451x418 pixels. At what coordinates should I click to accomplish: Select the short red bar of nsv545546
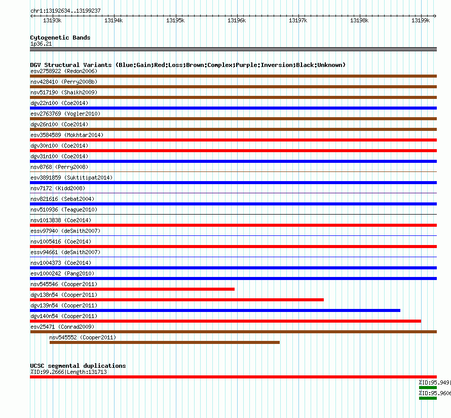pyautogui.click(x=132, y=289)
